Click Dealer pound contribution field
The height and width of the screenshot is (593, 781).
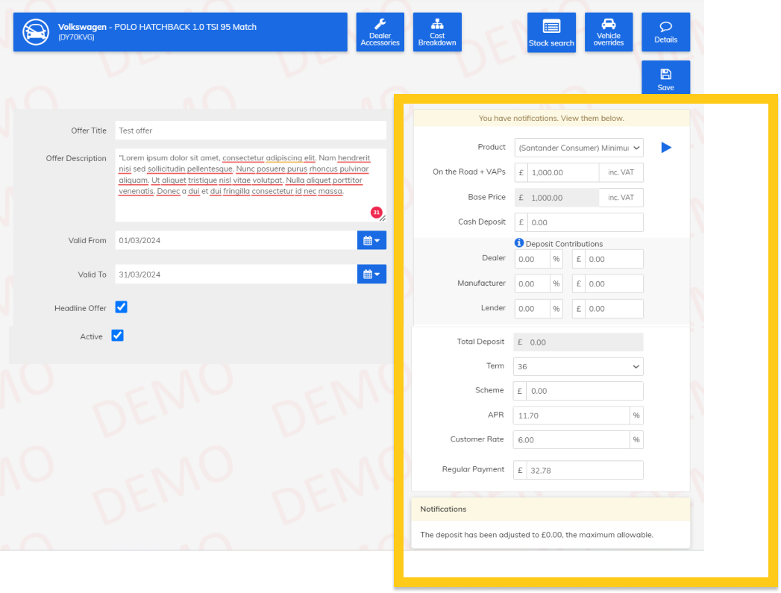click(614, 259)
